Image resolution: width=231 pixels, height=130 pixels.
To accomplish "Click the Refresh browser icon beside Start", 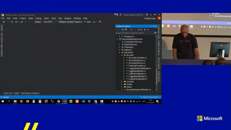I will pos(94,22).
